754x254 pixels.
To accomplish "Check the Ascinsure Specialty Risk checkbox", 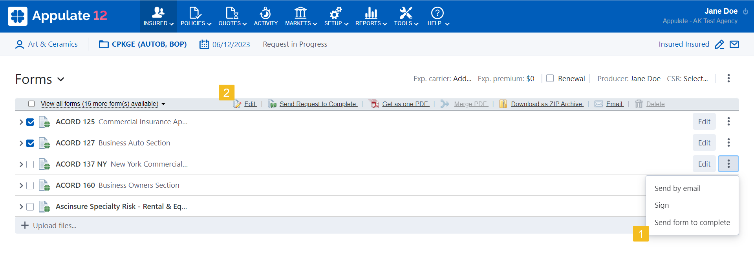I will pos(30,207).
